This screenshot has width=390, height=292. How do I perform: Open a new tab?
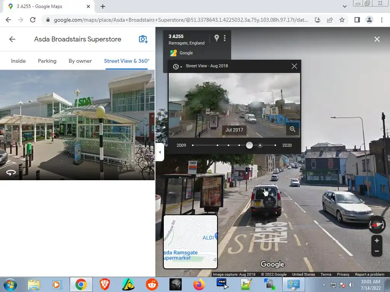(x=103, y=6)
